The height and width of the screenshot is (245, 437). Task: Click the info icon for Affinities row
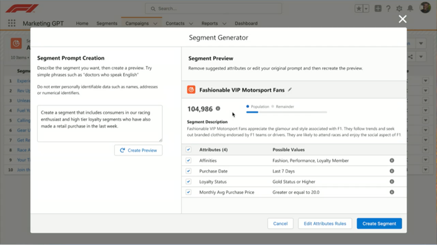click(x=392, y=160)
